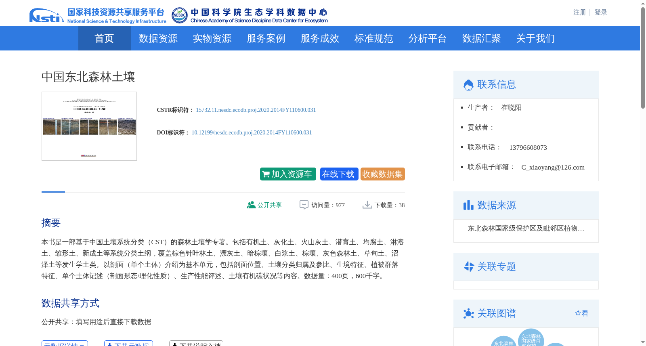Viewport: 646px width, 346px height.
Task: Open the 服务案例 menu item
Action: [266, 38]
